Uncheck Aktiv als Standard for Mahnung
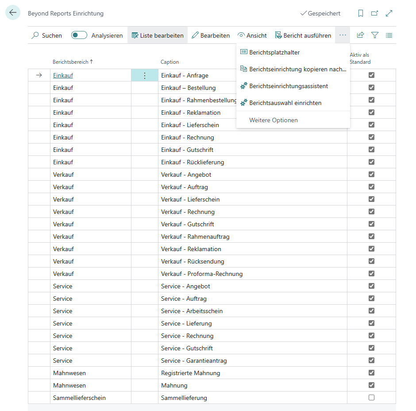Image resolution: width=416 pixels, height=411 pixels. click(371, 385)
